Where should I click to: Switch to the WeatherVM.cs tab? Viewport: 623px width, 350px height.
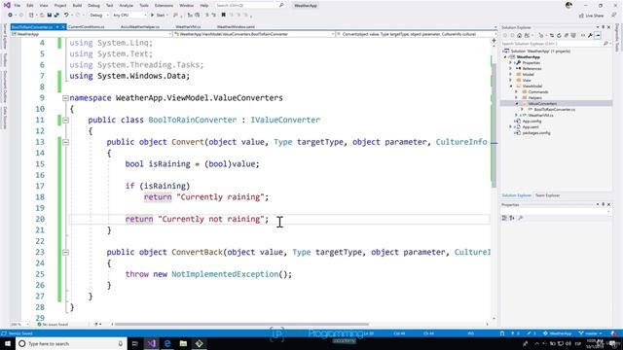click(188, 27)
